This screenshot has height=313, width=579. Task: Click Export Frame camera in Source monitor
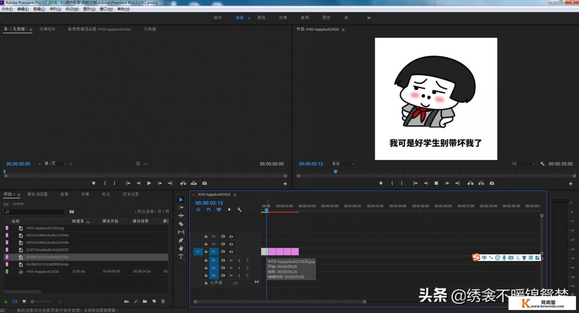[205, 183]
